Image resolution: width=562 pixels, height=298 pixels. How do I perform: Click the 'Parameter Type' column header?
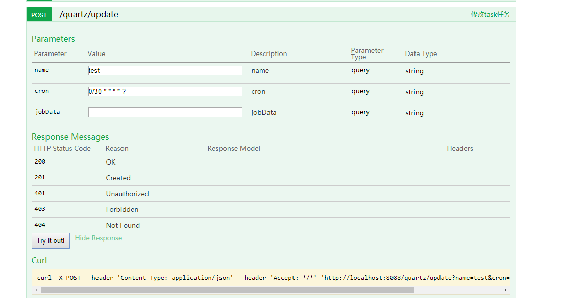click(x=367, y=53)
